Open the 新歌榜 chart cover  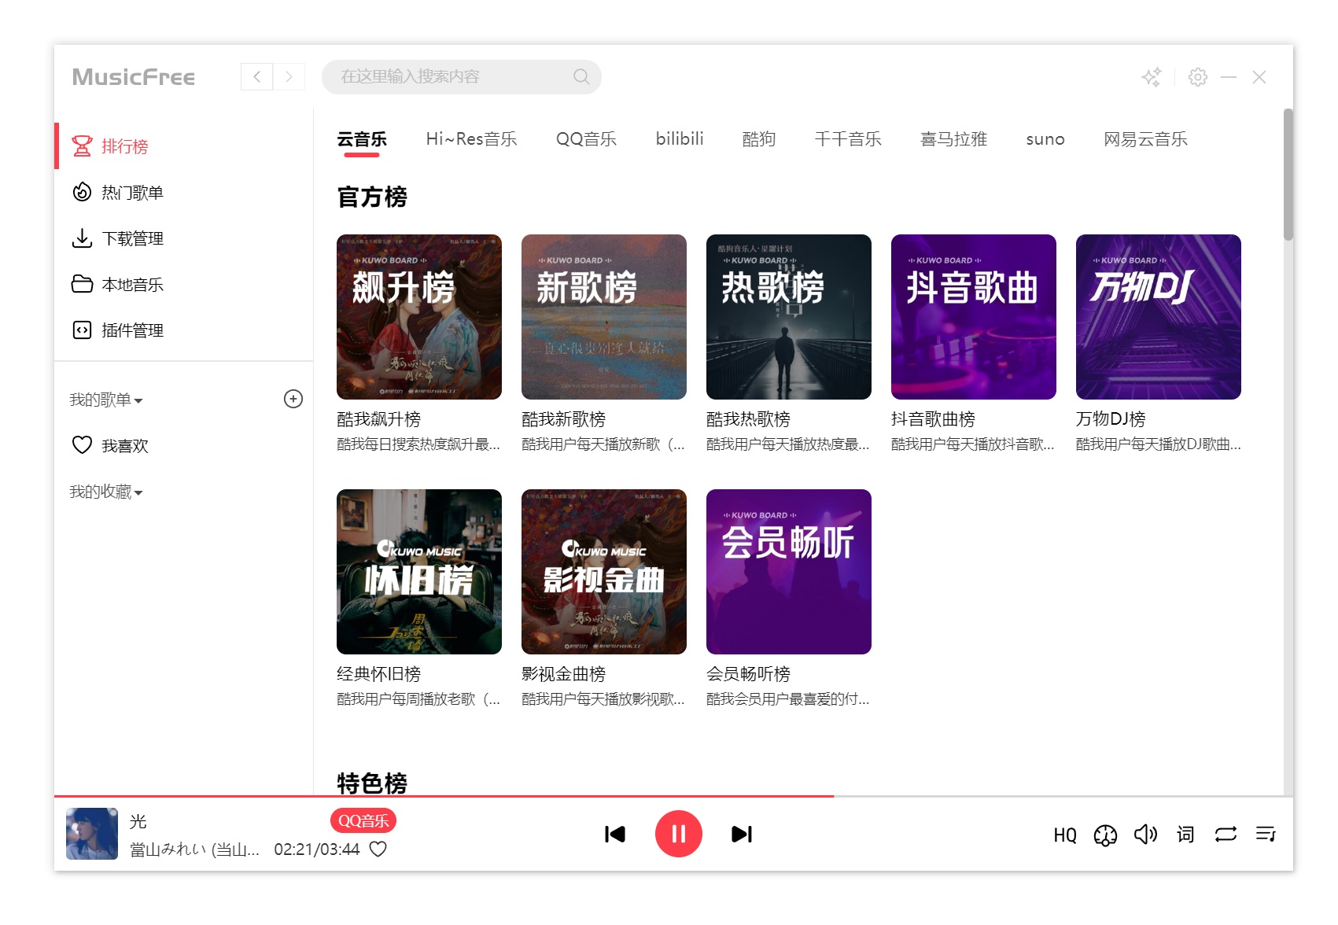tap(604, 317)
